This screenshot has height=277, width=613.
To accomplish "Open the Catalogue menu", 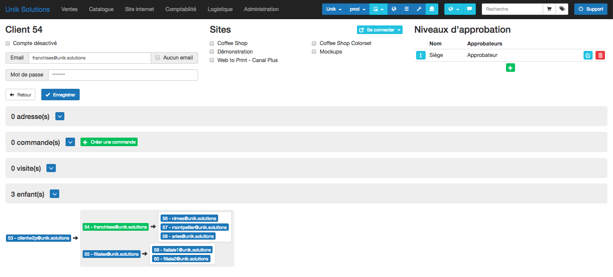I will click(x=101, y=9).
